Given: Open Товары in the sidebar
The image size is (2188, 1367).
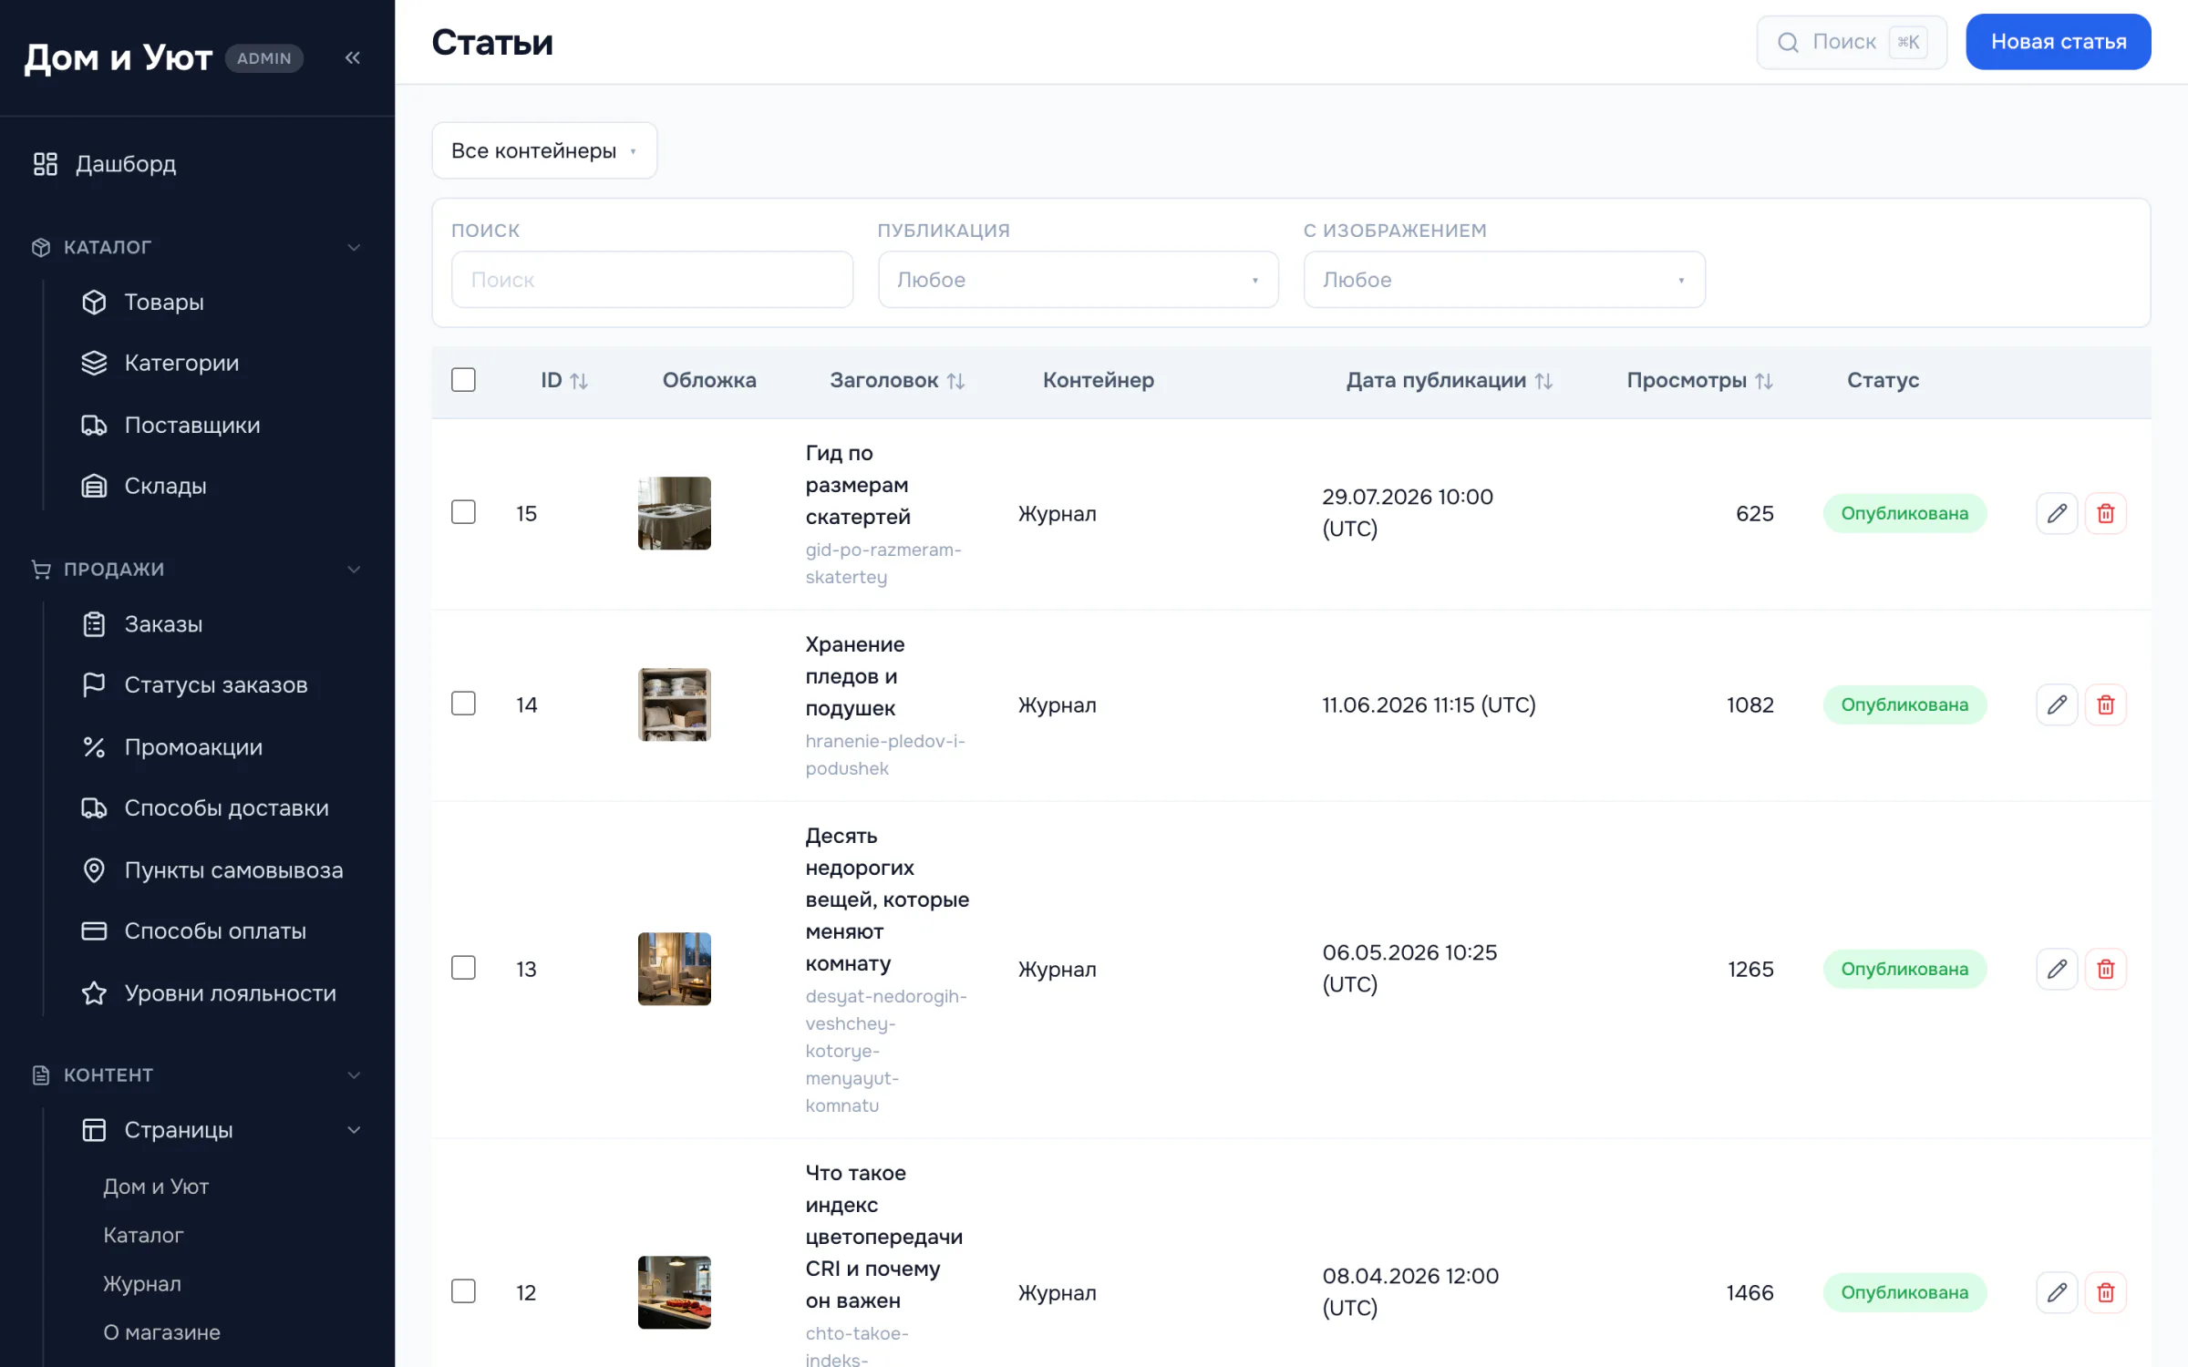Looking at the screenshot, I should [164, 302].
